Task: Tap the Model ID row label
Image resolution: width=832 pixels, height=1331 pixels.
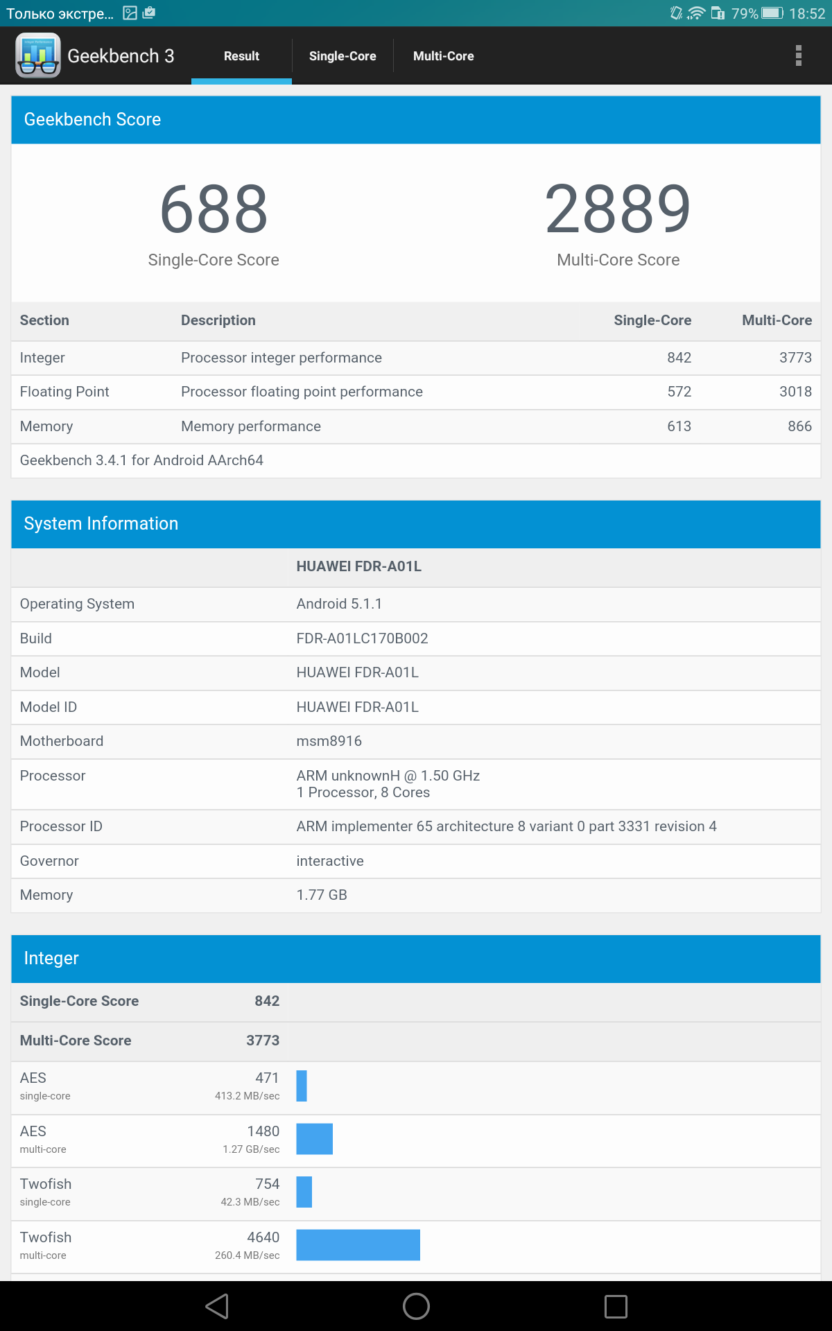Action: 49,707
